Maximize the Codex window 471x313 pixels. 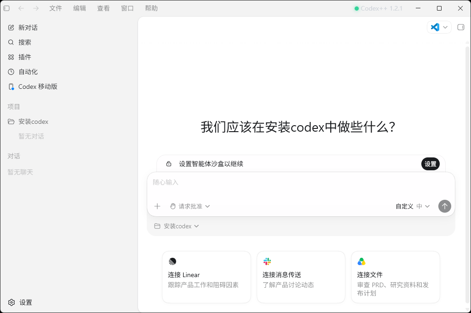click(439, 8)
